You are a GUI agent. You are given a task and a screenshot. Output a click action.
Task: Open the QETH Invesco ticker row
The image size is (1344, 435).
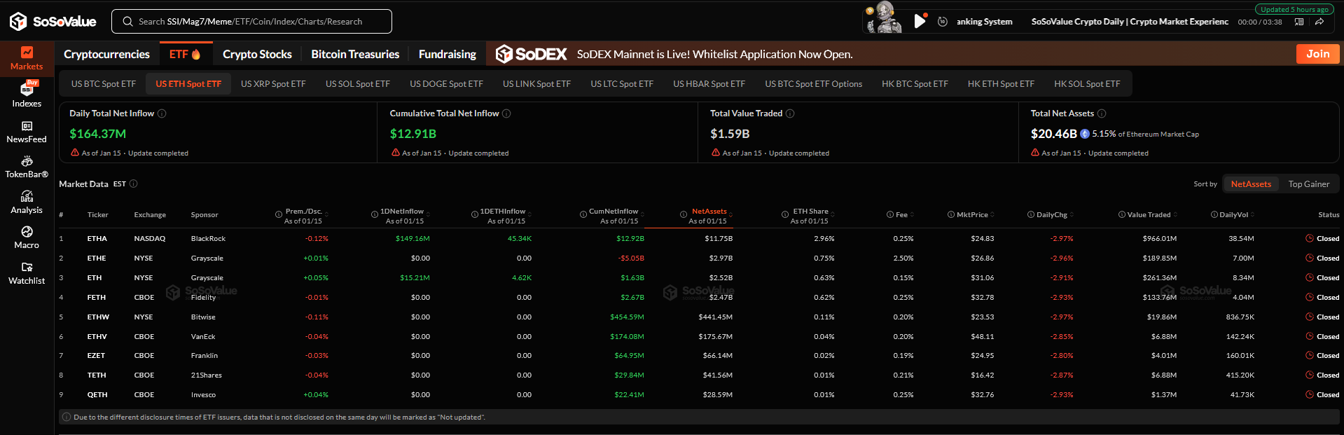699,394
